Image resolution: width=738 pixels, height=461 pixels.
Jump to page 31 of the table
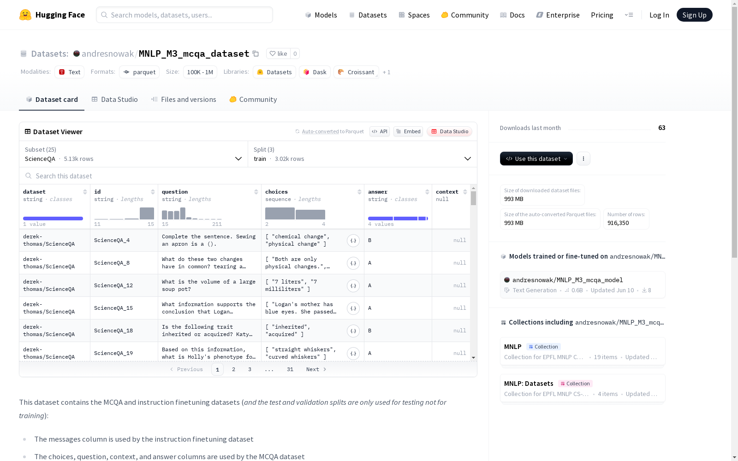[290, 369]
